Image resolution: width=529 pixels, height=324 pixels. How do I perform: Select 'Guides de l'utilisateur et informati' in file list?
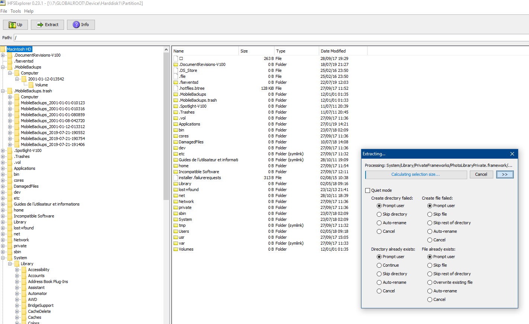(x=208, y=160)
